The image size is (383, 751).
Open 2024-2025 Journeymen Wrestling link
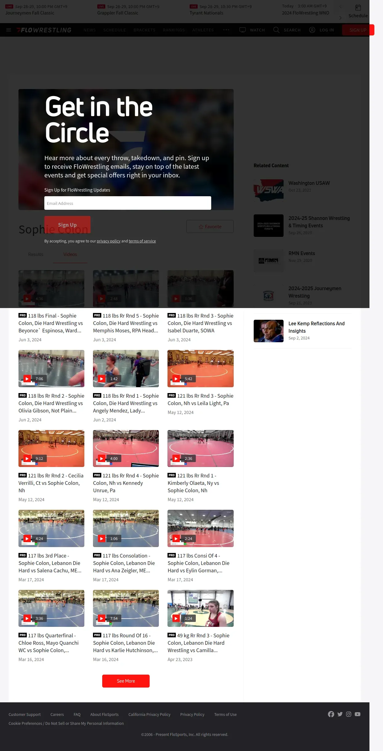click(315, 292)
